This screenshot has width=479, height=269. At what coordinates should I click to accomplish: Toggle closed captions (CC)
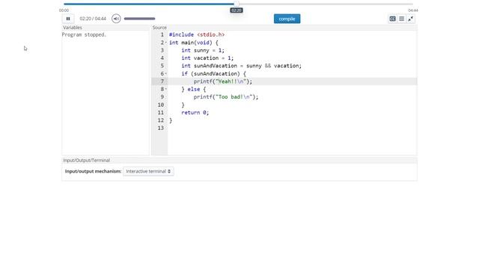point(392,19)
